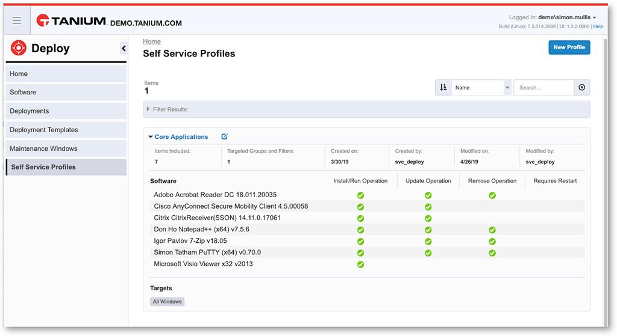Click Cisco AnyConnect install operation checkmark
The image size is (617, 336).
tap(360, 207)
